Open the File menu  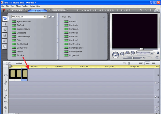click(3, 6)
